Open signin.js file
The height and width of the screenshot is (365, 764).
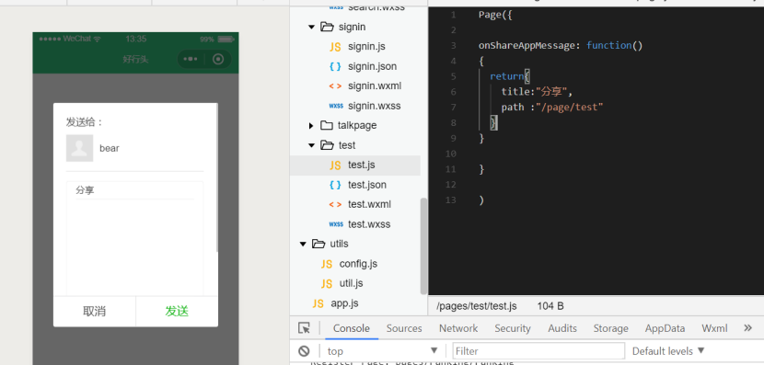point(367,47)
